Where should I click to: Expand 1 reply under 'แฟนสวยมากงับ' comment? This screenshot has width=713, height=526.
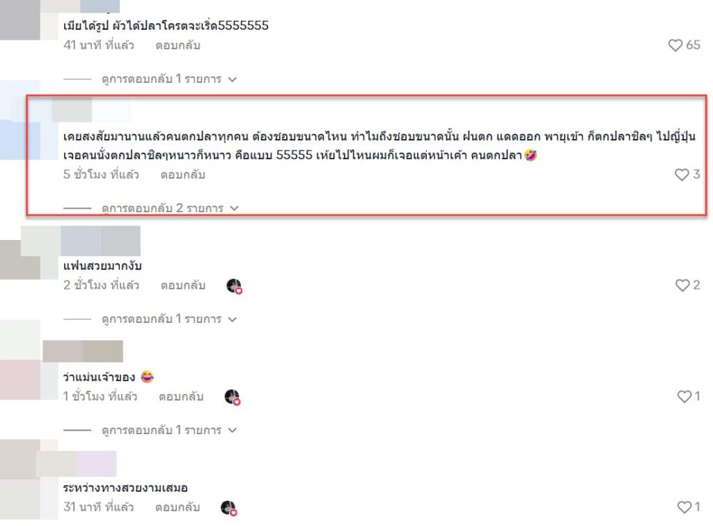169,319
